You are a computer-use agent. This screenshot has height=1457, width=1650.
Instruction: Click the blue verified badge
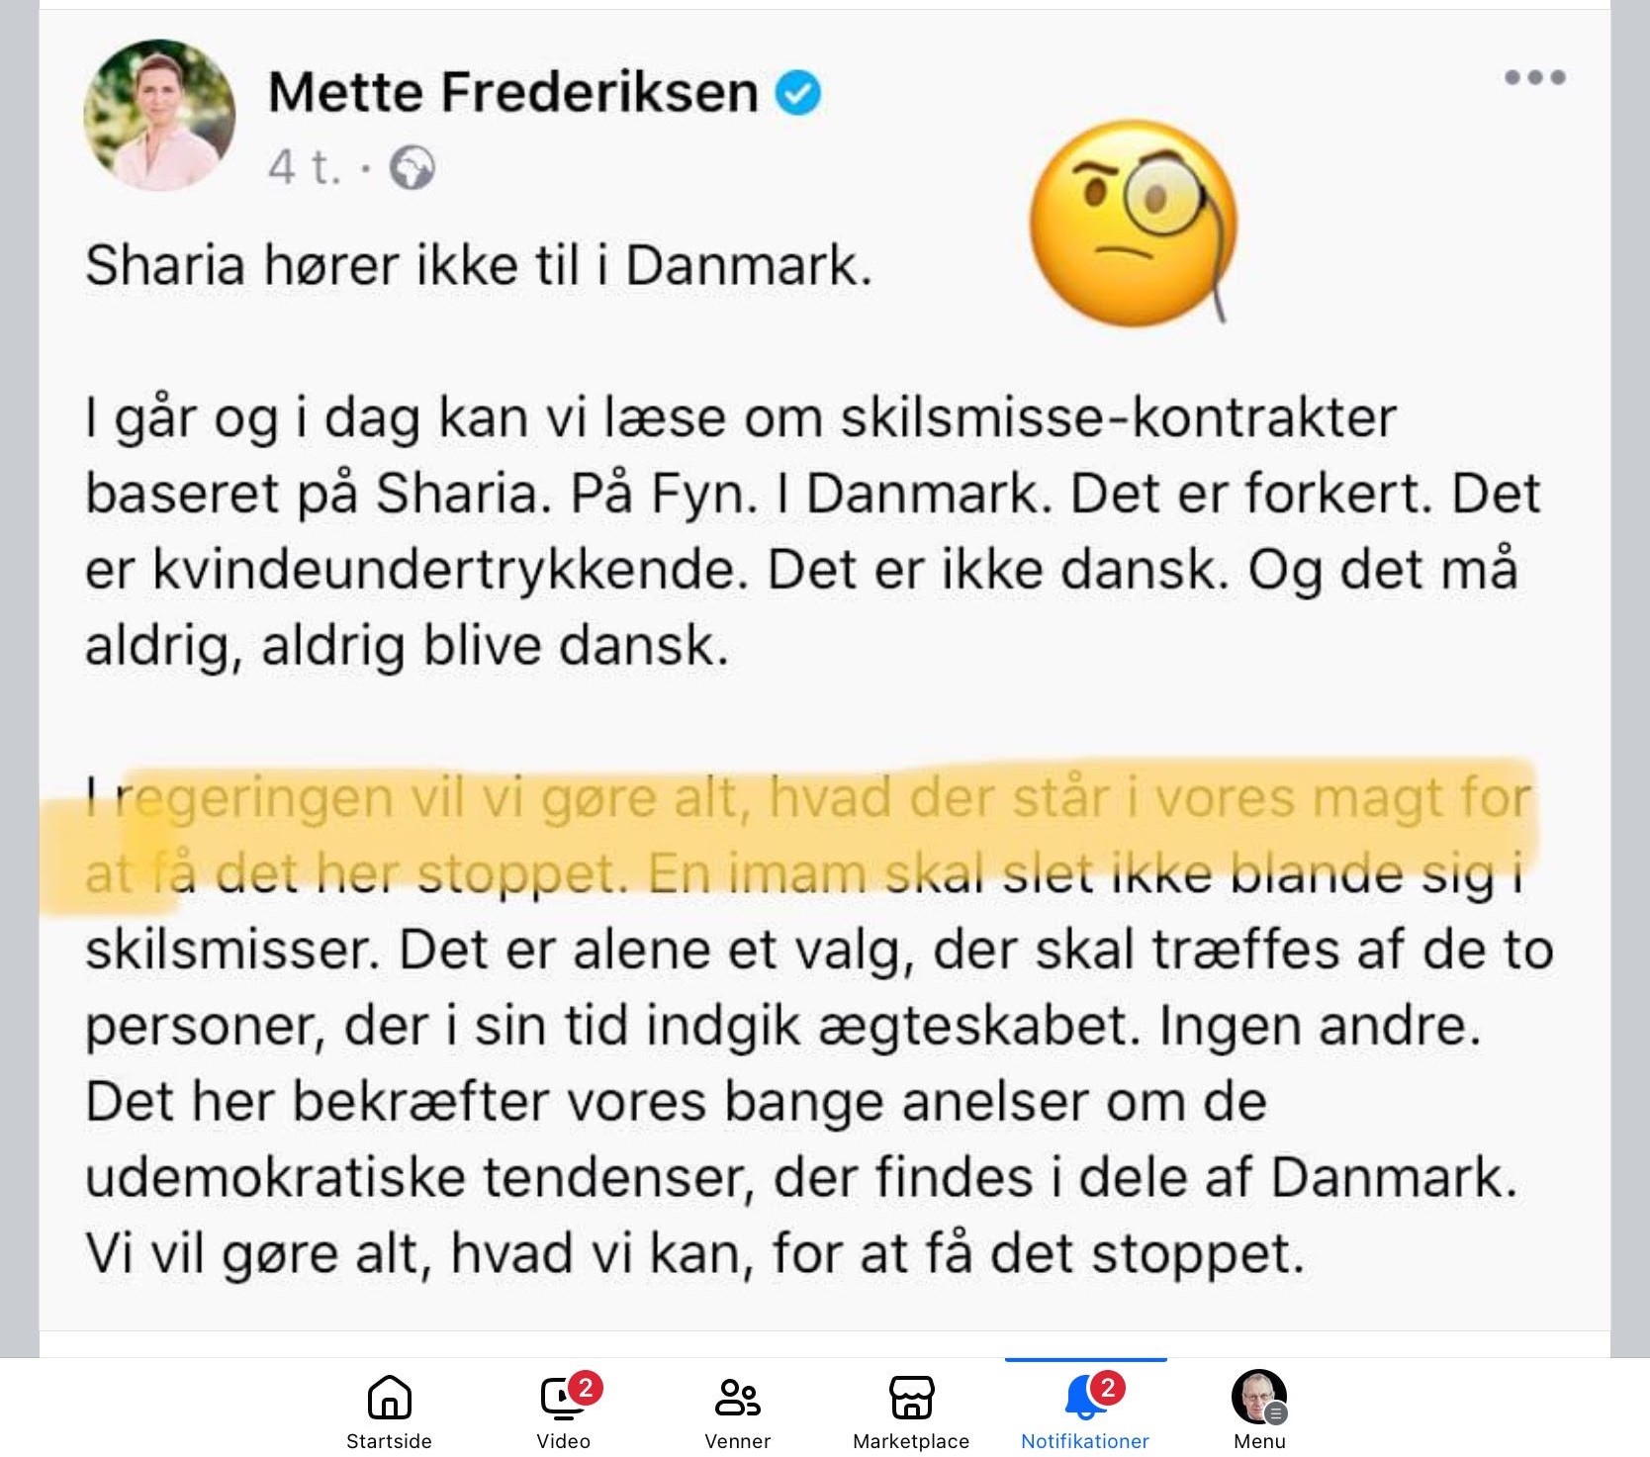(797, 94)
